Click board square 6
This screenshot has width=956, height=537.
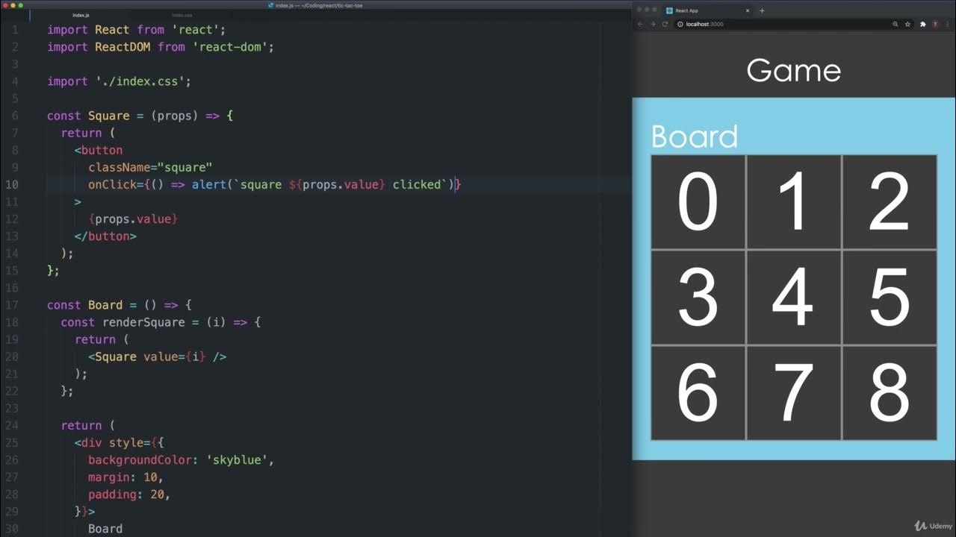[x=698, y=393]
